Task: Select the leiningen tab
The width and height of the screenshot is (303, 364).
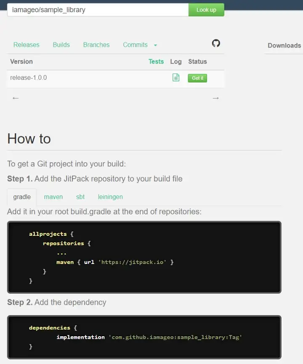Action: [110, 197]
